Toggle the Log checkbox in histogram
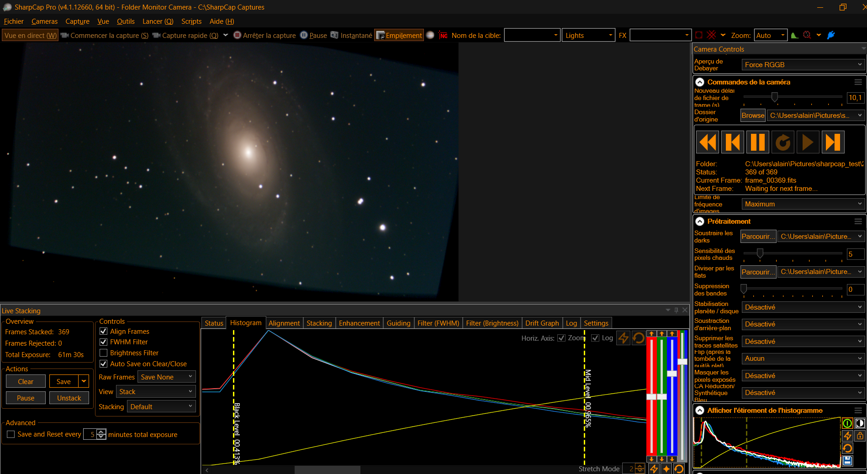This screenshot has width=867, height=474. [595, 338]
